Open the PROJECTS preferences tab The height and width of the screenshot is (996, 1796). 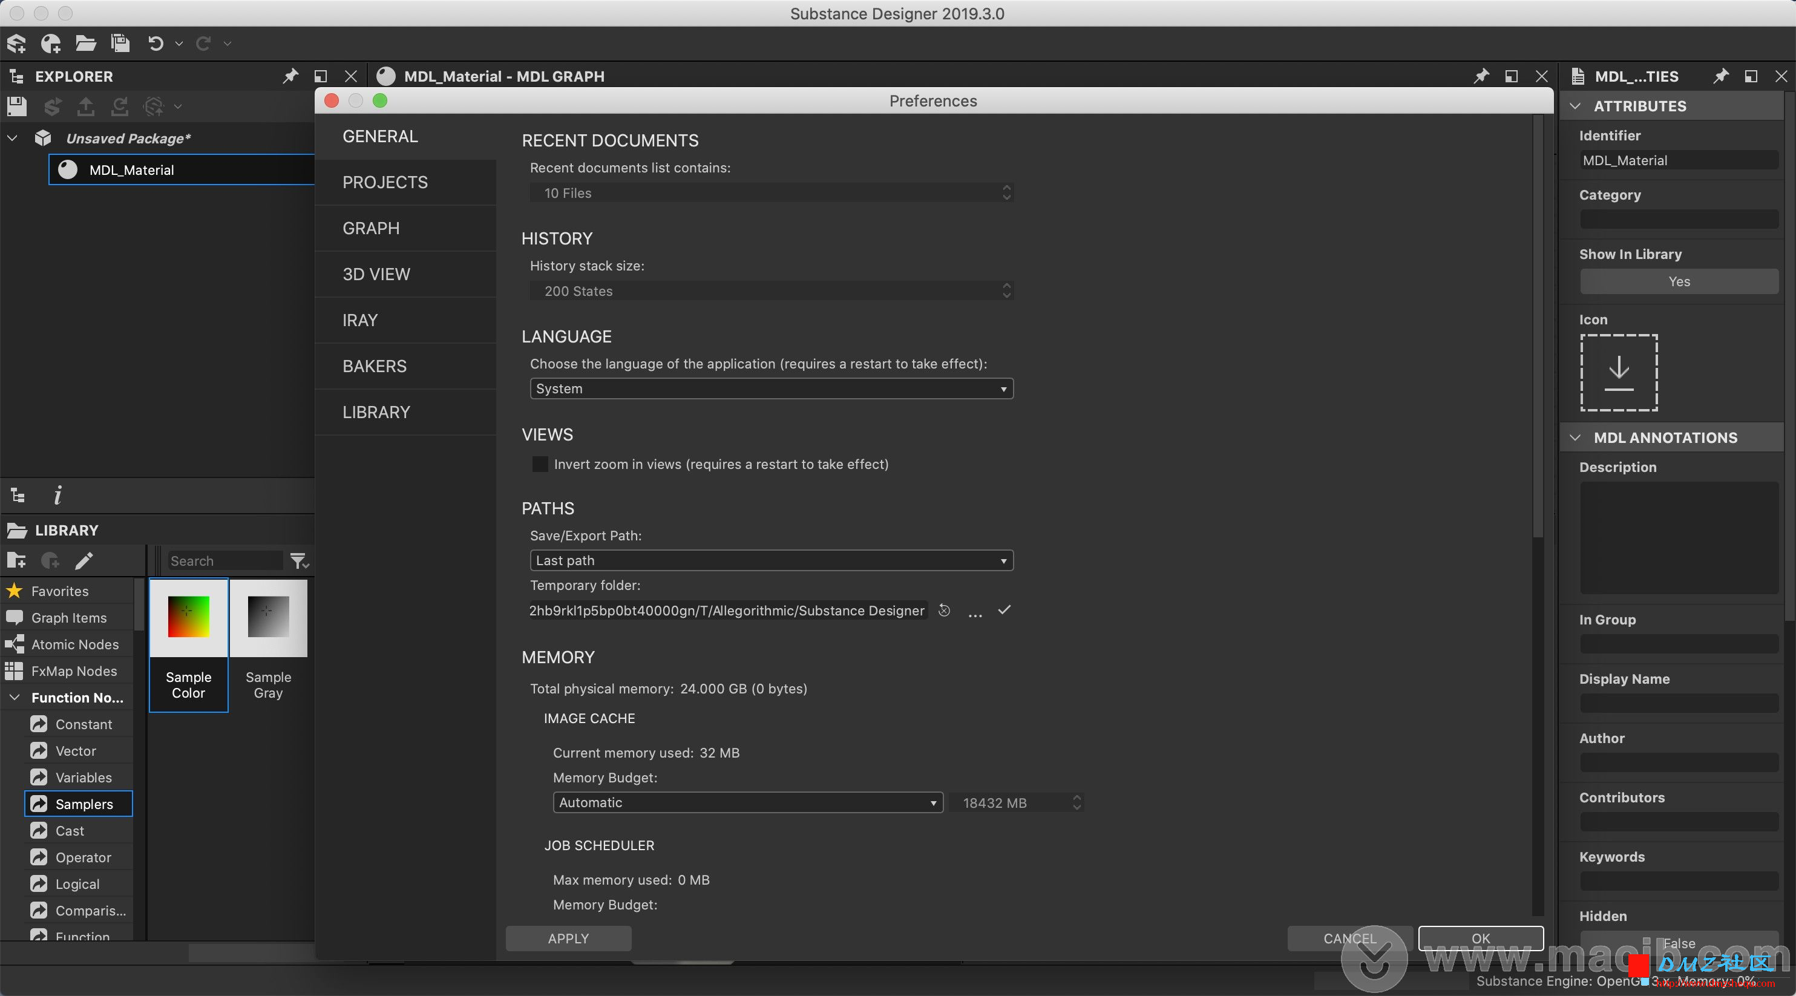coord(405,183)
